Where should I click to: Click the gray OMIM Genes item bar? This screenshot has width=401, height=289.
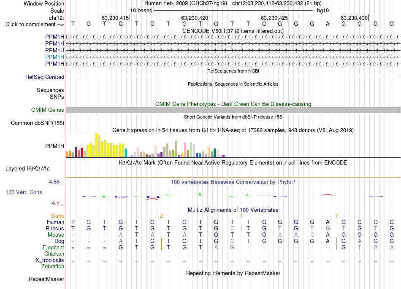pos(233,110)
